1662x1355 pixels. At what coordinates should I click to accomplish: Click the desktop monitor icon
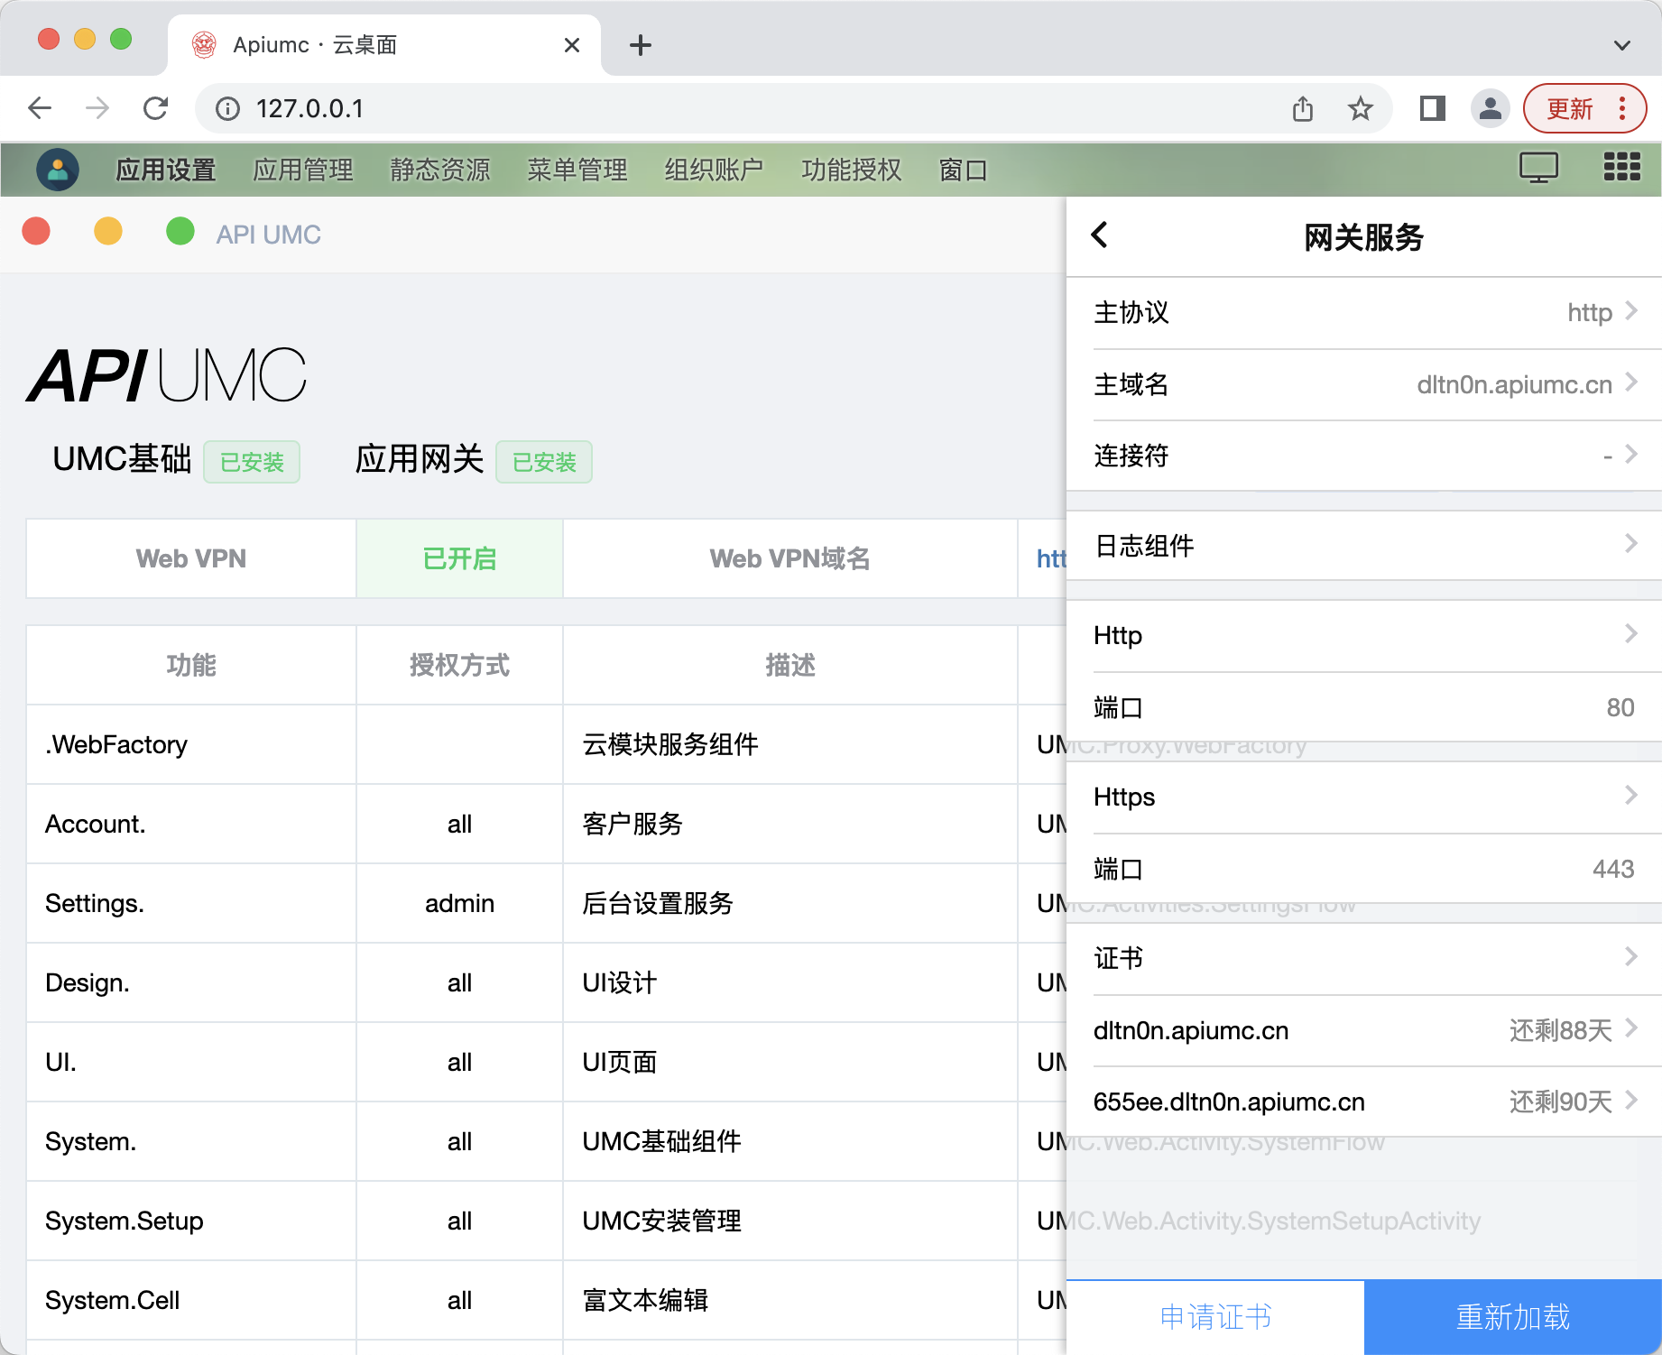point(1537,167)
